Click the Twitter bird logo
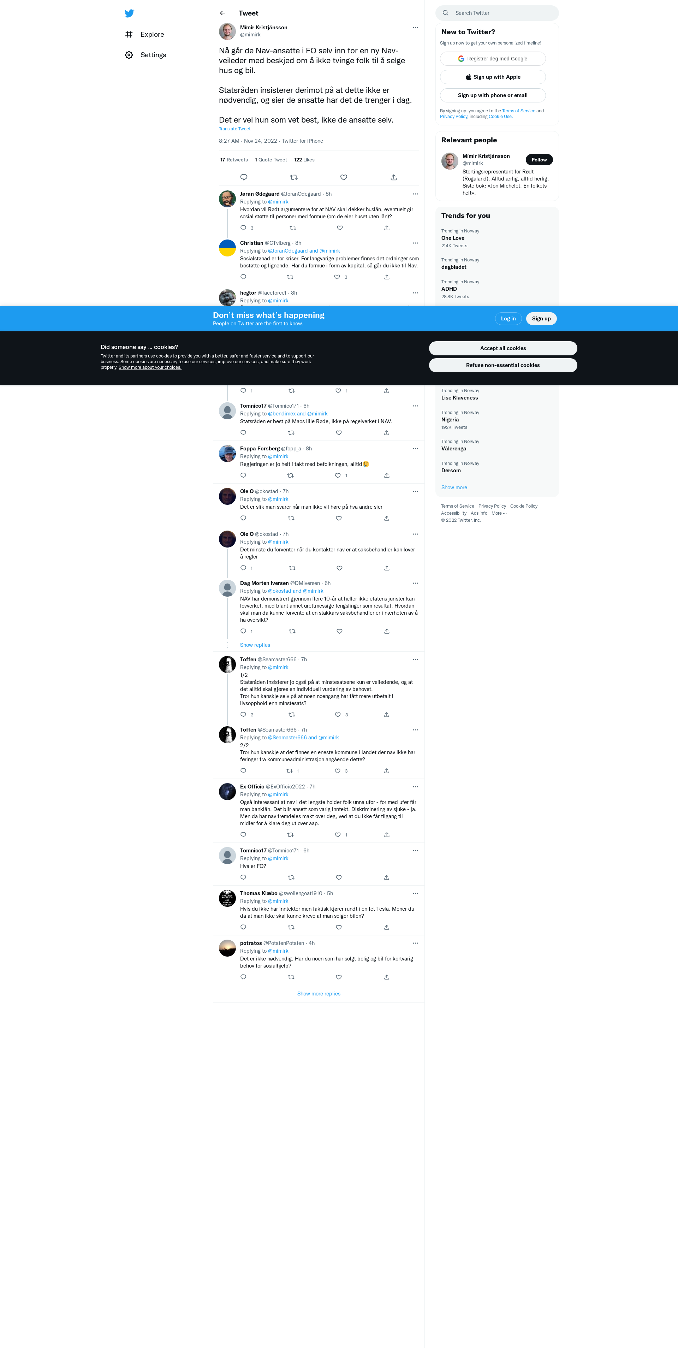The width and height of the screenshot is (678, 1348). pos(129,14)
